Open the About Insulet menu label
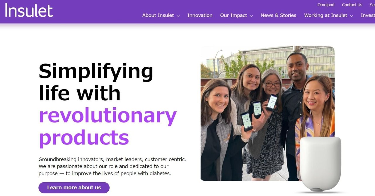The width and height of the screenshot is (375, 196). (158, 16)
